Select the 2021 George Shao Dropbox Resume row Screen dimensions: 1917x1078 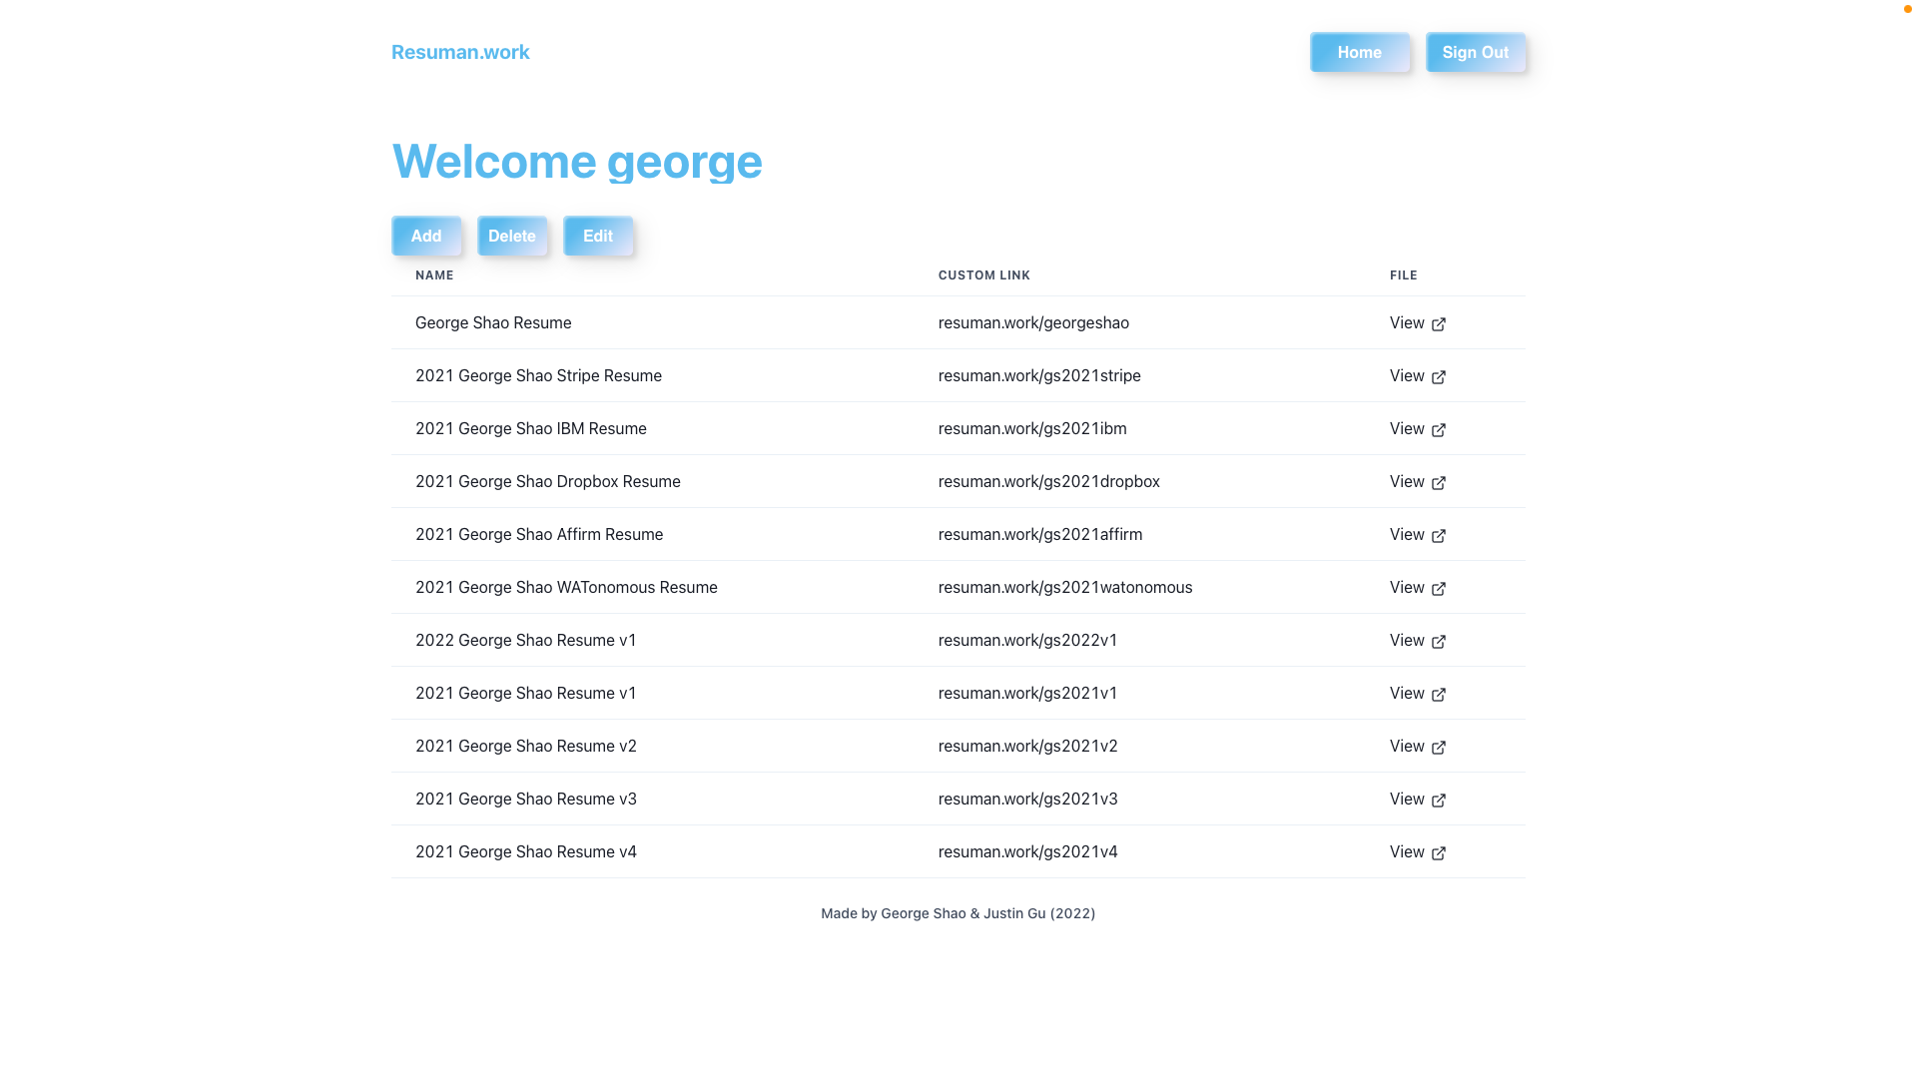547,481
